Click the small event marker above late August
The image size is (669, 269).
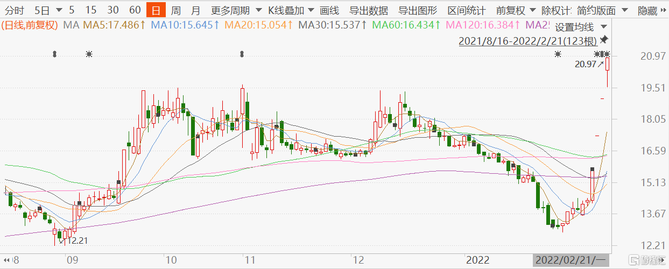click(54, 54)
